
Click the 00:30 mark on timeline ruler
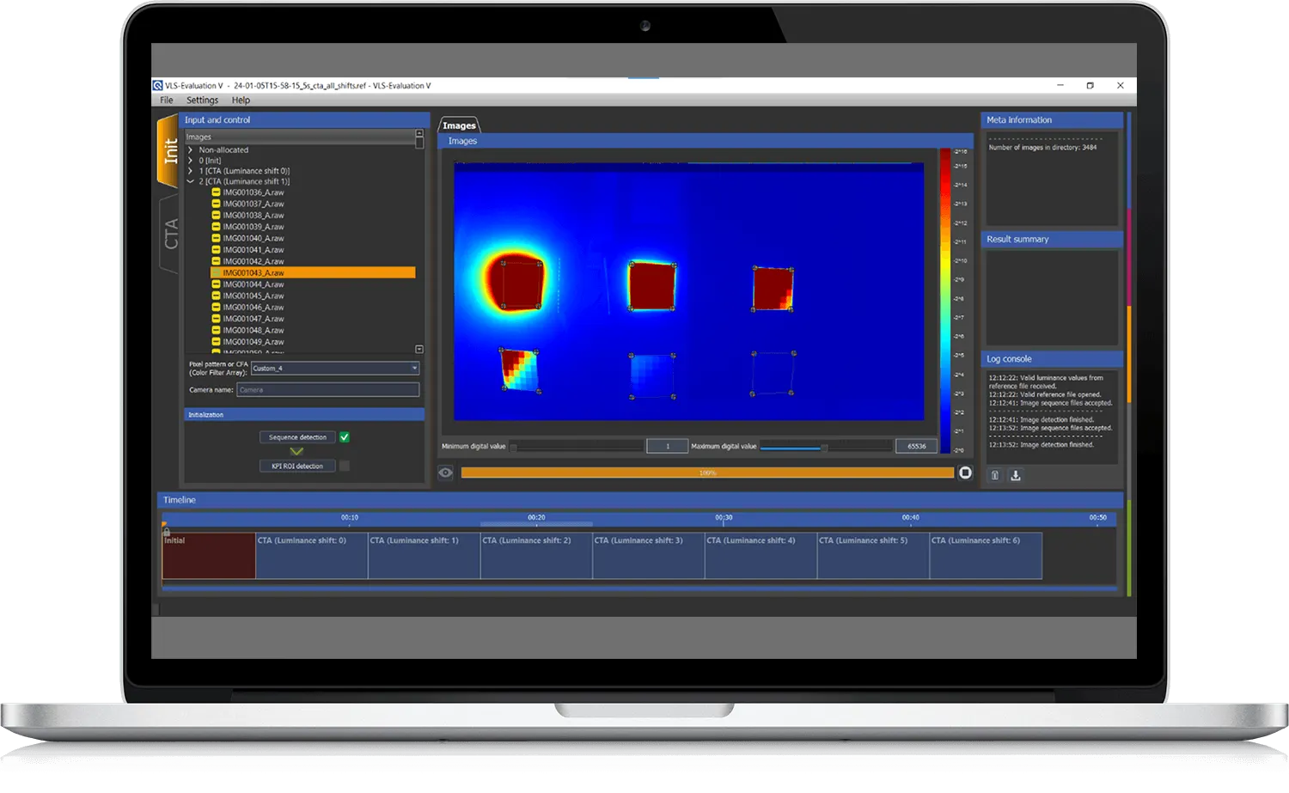coord(724,518)
